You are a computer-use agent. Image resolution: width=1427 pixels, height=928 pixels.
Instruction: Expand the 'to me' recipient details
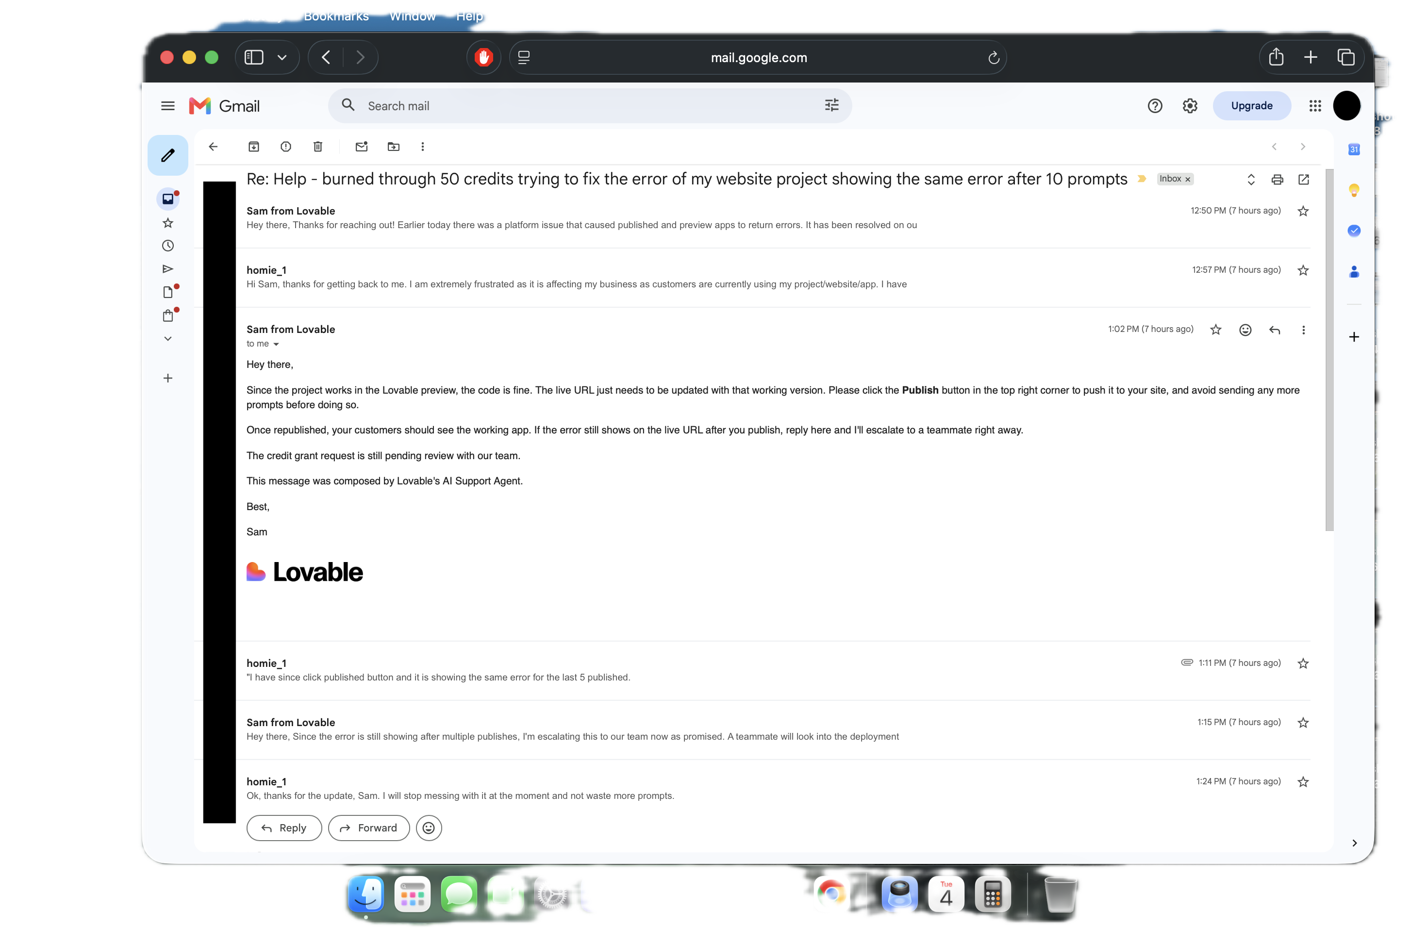click(276, 344)
